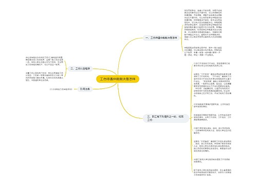Click the three-line note below item (2)
Viewport: 257px width, 185px height.
(x=212, y=118)
